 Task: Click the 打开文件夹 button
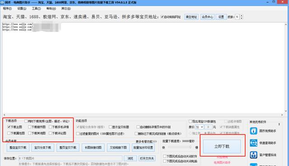coord(147,158)
